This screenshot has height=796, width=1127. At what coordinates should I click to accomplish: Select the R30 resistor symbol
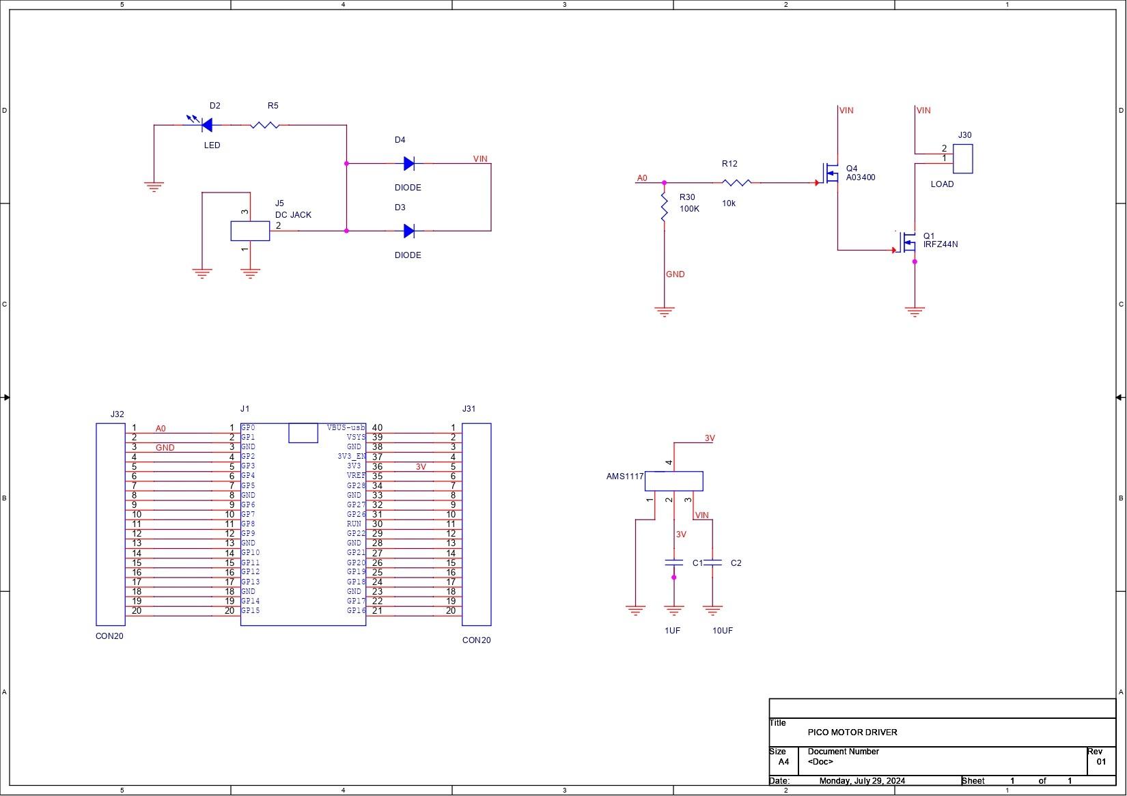point(664,207)
